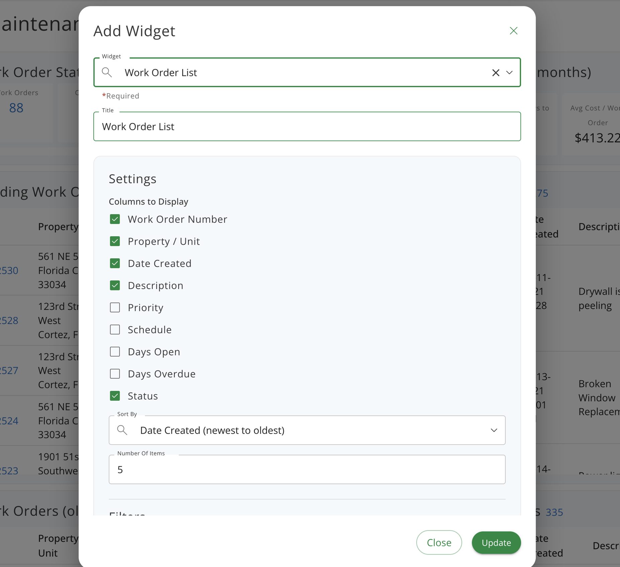Click the search icon in the Widget field
The width and height of the screenshot is (620, 567).
pyautogui.click(x=107, y=72)
